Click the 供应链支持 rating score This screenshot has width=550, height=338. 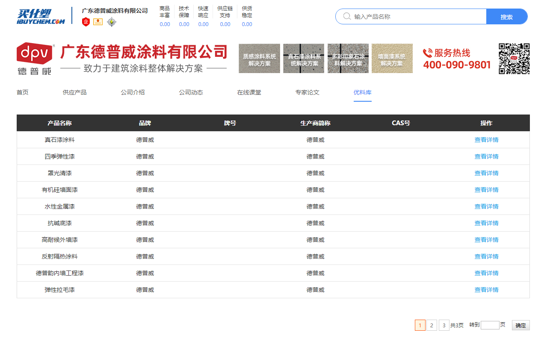225,24
